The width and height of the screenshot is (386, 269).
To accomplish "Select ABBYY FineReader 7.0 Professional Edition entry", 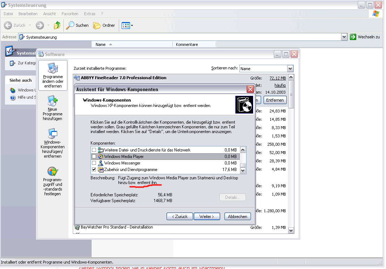I will [123, 78].
